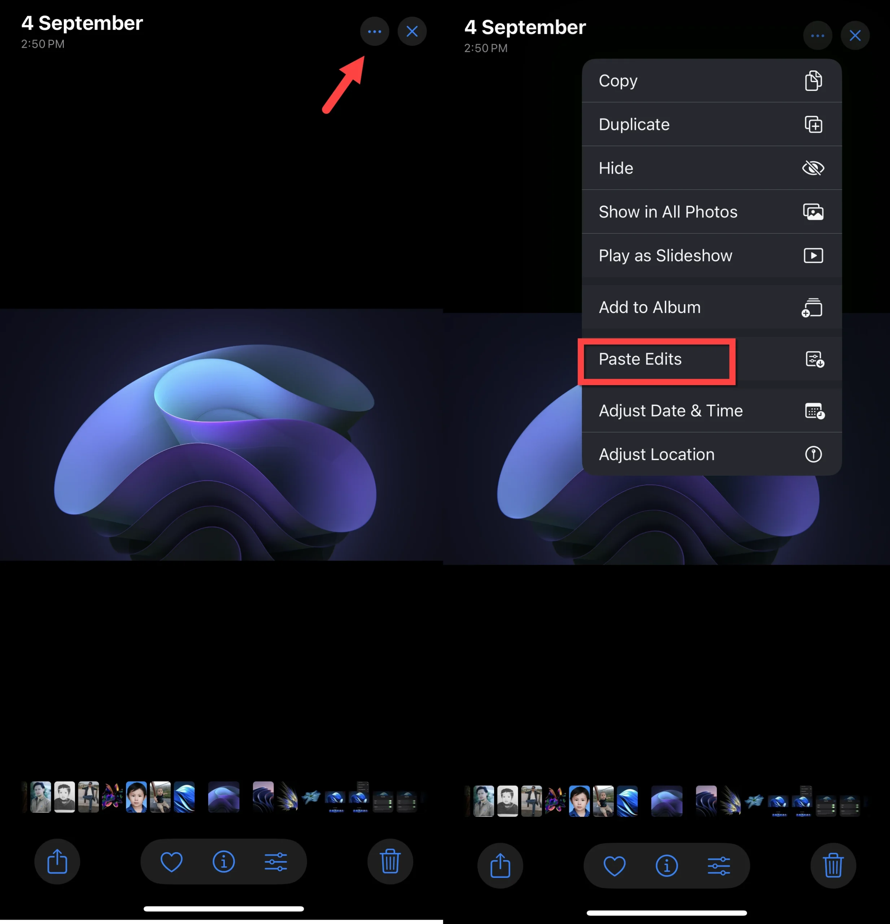Tap right panel trash delete icon

click(x=833, y=863)
